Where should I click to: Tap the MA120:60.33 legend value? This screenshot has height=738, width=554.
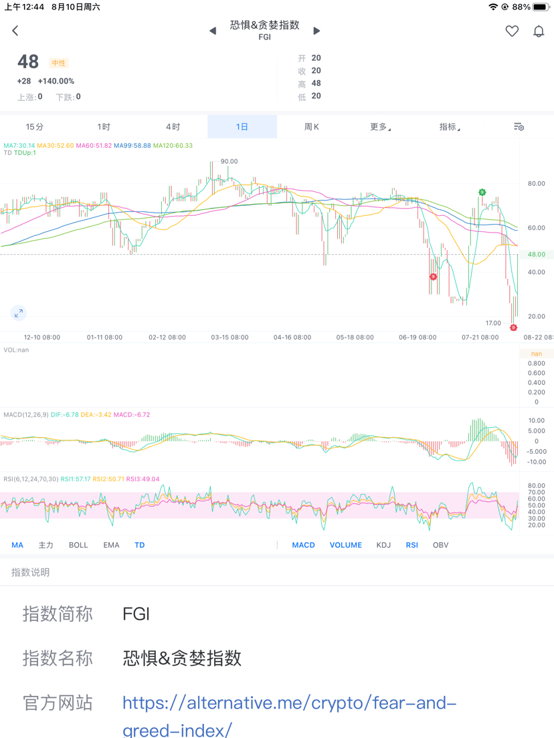173,146
